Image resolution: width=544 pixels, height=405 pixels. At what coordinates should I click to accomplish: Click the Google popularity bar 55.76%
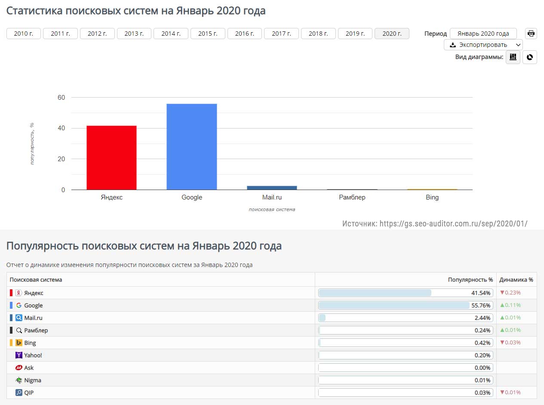(x=406, y=305)
